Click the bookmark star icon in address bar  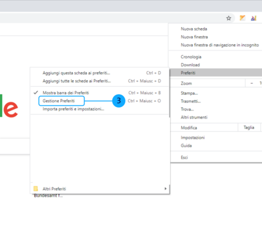point(229,18)
